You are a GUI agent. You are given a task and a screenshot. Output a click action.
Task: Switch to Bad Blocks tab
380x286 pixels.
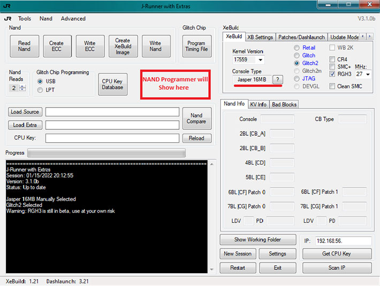coord(284,104)
